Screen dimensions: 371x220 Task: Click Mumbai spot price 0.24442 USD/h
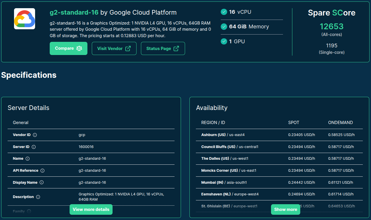tap(301, 183)
